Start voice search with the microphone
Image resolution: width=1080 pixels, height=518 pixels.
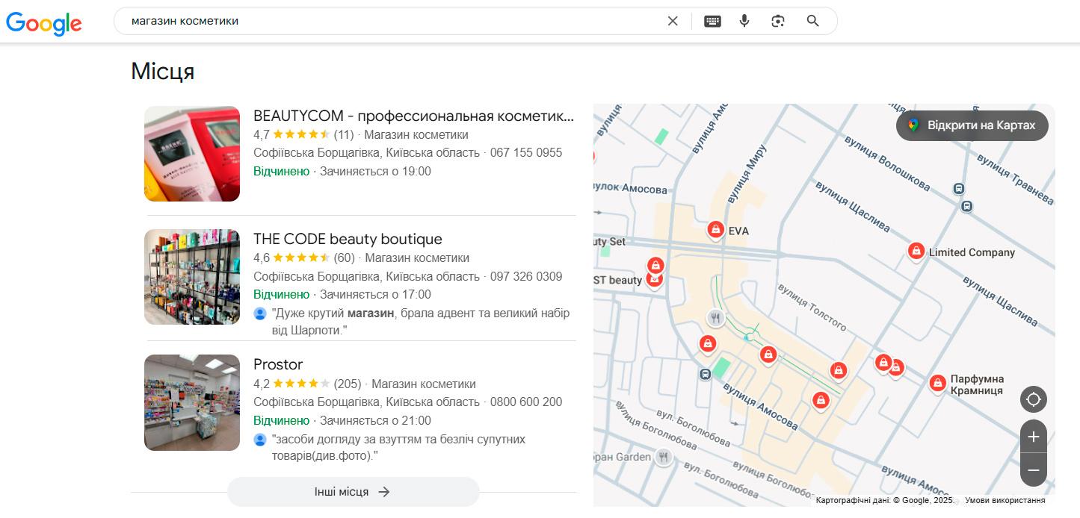pyautogui.click(x=744, y=21)
